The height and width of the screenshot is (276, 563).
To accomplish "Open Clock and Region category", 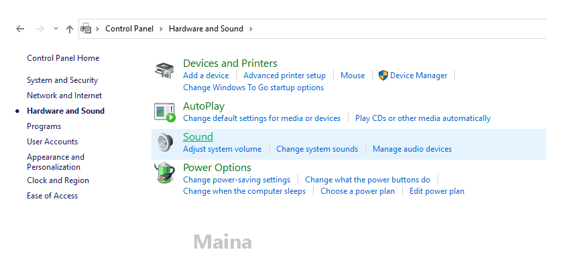I will point(58,180).
